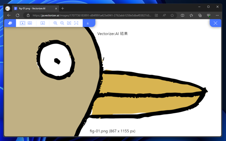The image size is (226, 141).
Task: Open the color palette panel
Action: 10,23
